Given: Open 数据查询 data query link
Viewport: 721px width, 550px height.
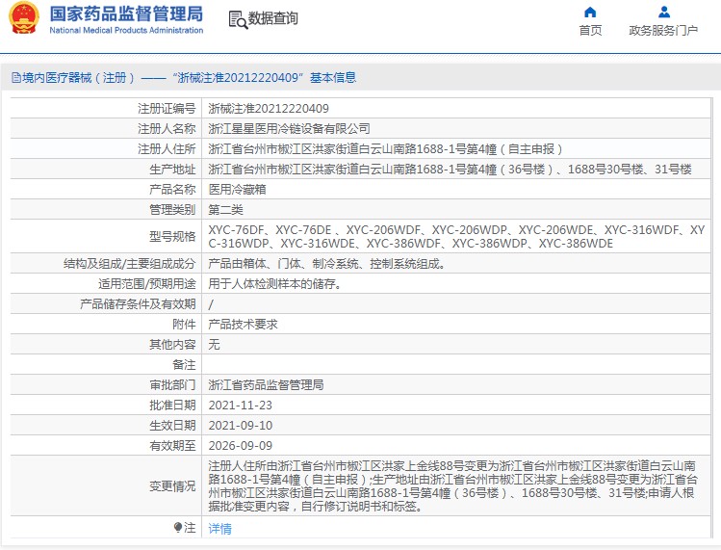Looking at the screenshot, I should pyautogui.click(x=273, y=18).
